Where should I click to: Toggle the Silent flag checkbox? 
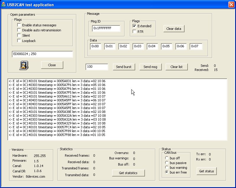(19, 35)
